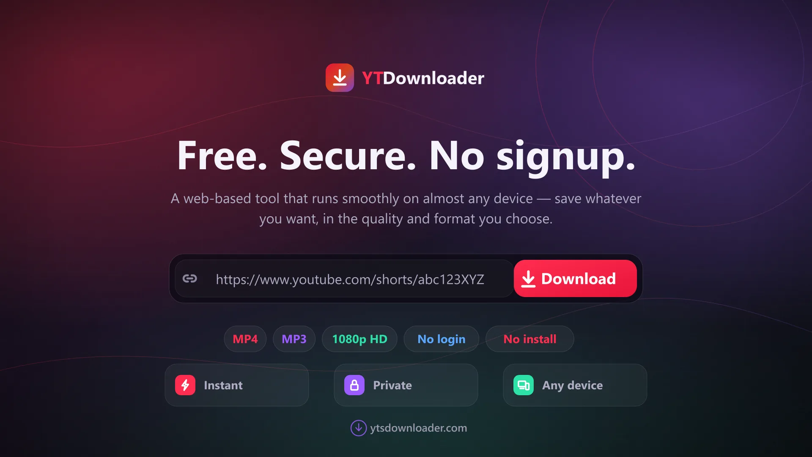Viewport: 812px width, 457px height.
Task: Click the red lightning bolt Instant icon
Action: pyautogui.click(x=185, y=385)
